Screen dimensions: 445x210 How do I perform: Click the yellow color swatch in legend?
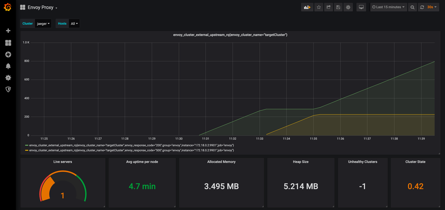pyautogui.click(x=26, y=150)
